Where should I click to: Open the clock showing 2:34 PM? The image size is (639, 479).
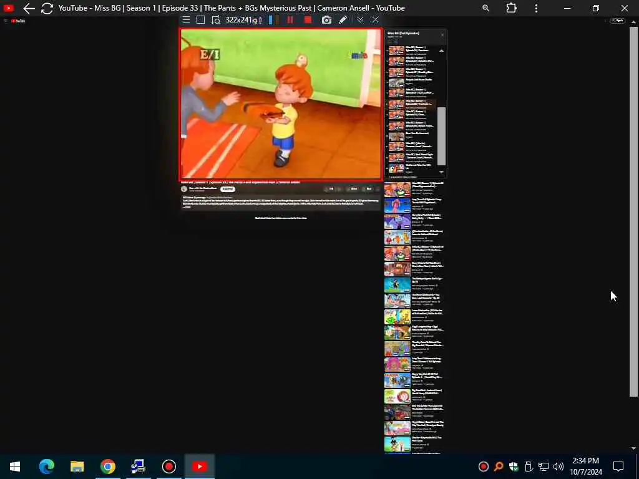click(x=585, y=467)
